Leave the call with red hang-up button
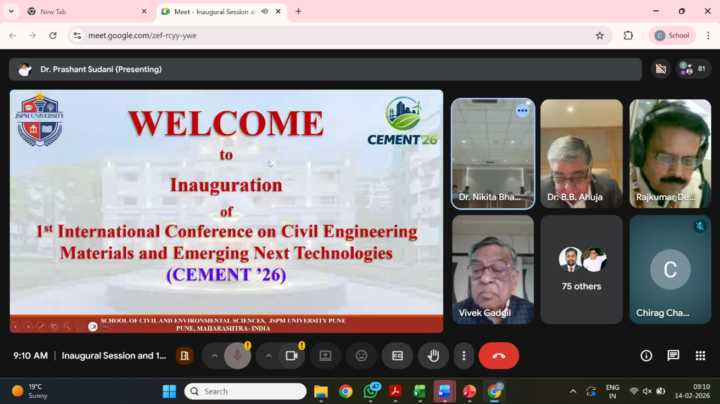 (499, 356)
